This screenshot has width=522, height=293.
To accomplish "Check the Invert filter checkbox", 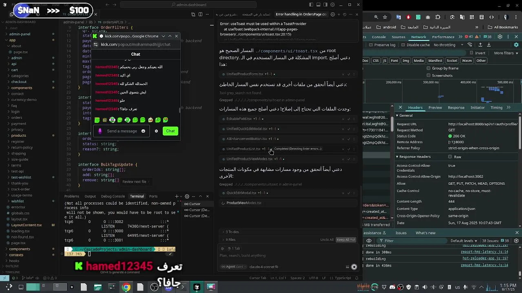I will [471, 53].
